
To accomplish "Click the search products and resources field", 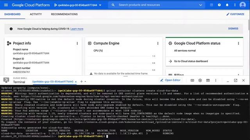I will (x=157, y=5).
